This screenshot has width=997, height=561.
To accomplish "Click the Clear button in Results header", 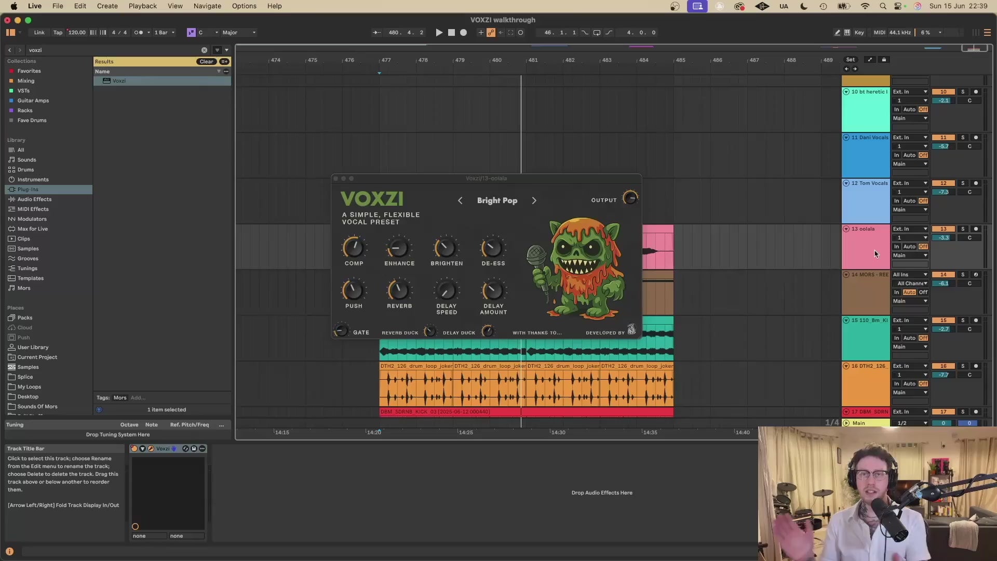I will point(207,61).
